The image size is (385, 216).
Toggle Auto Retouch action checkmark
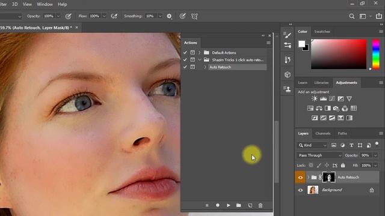[185, 67]
